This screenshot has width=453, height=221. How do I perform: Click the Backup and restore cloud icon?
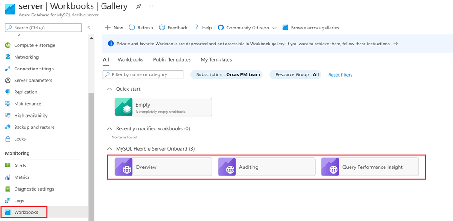tap(8, 127)
